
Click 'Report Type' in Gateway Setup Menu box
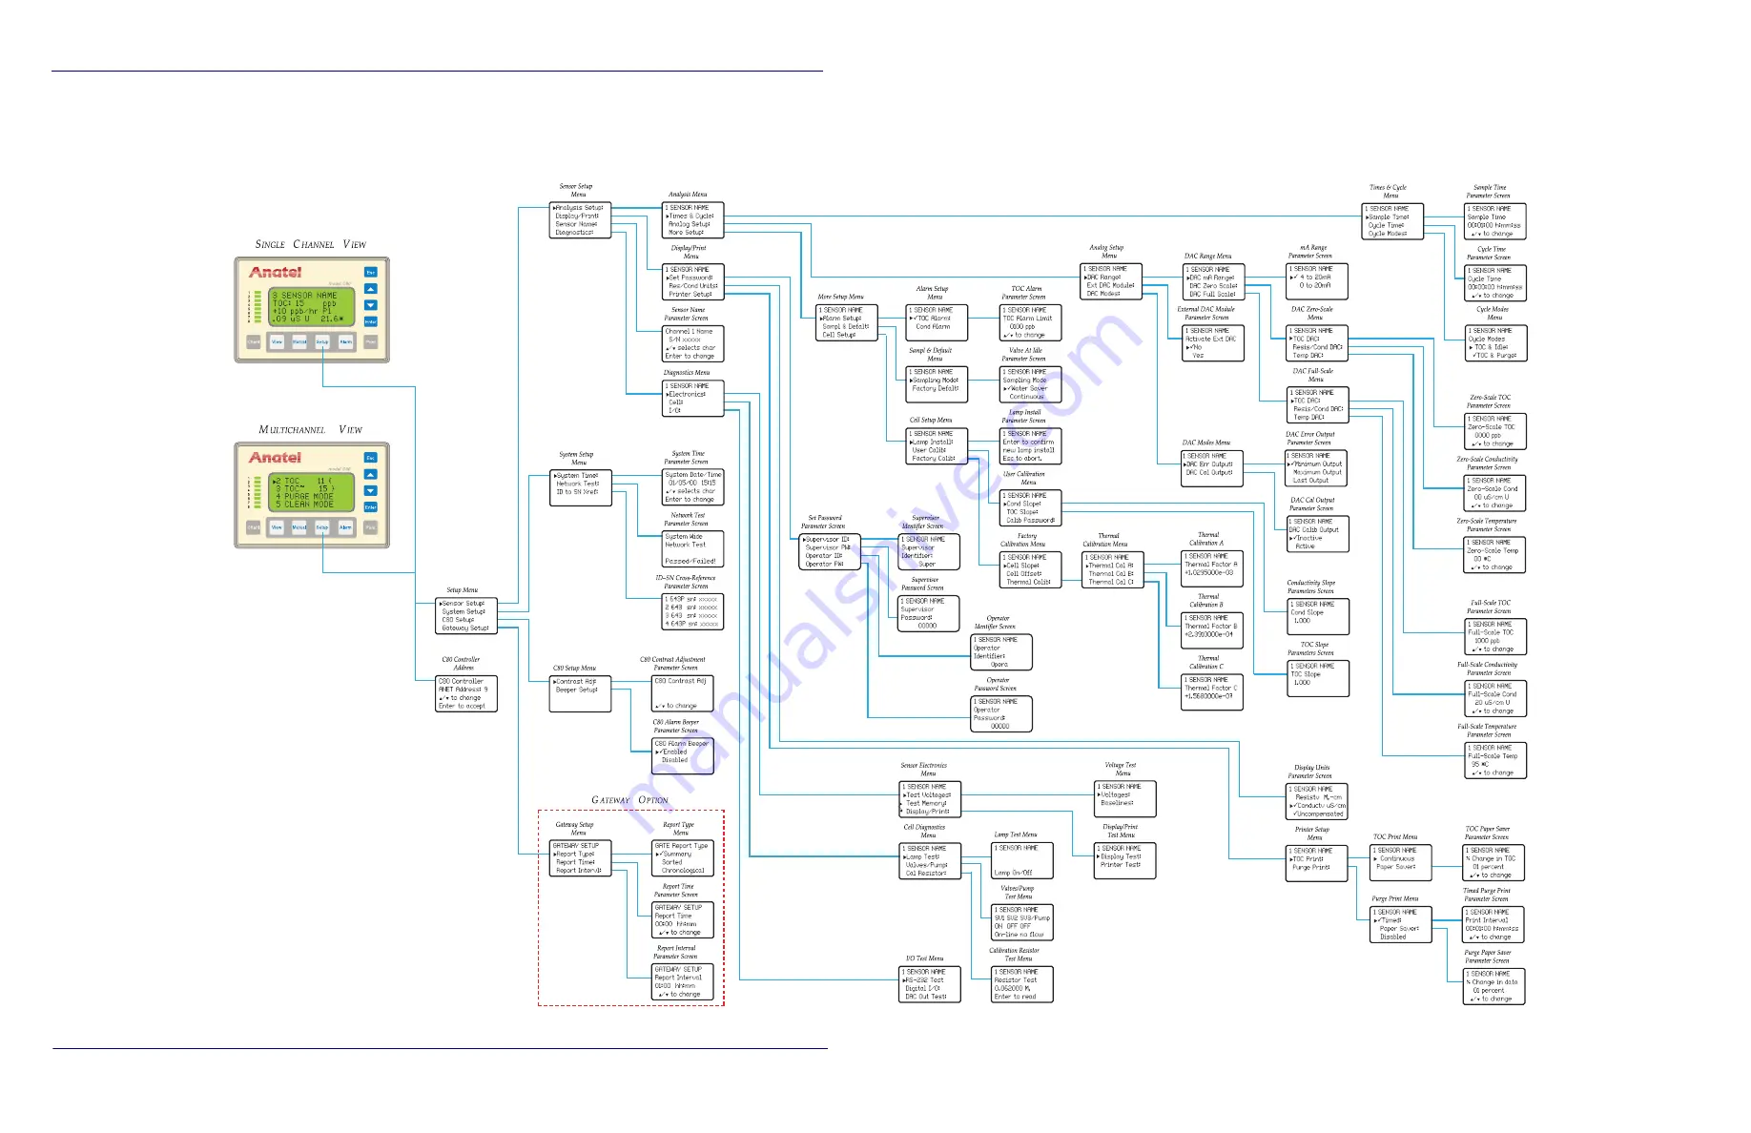(574, 855)
